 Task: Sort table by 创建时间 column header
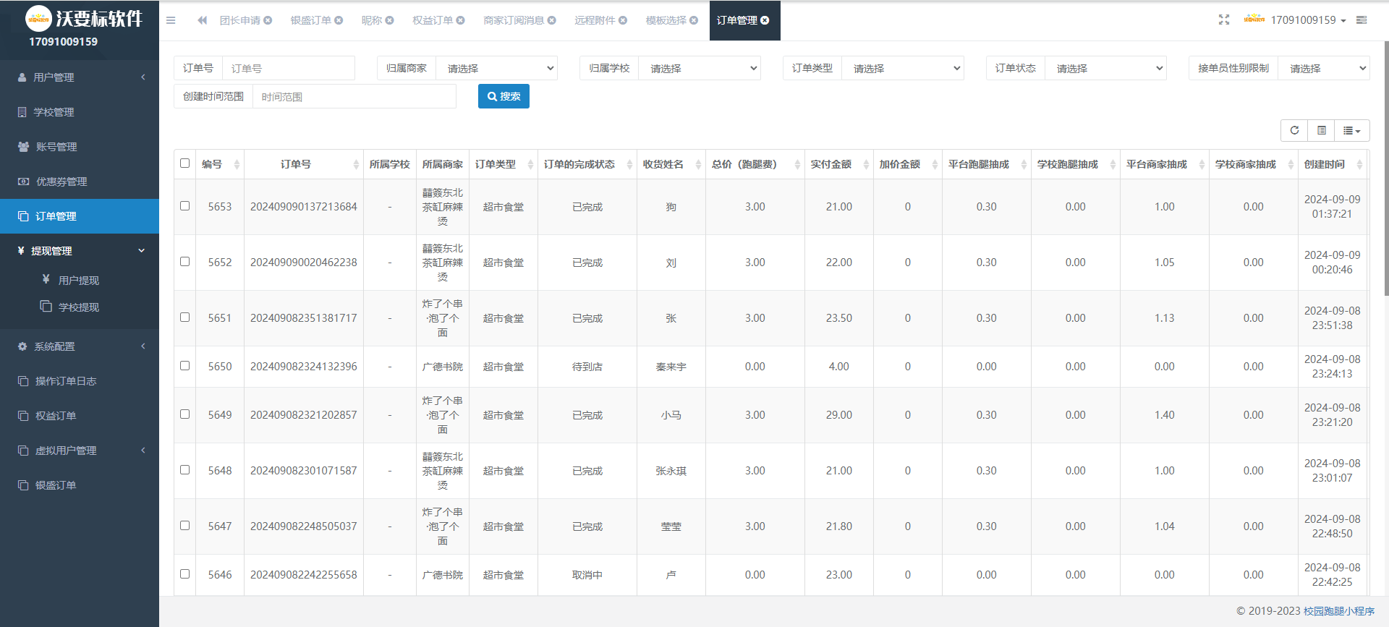pos(1333,164)
